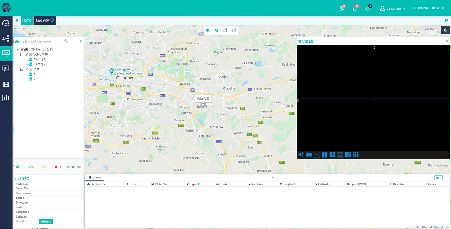Click the search magnifier in the vehicle panel
Screen dimensions: 451x229
[x=66, y=41]
